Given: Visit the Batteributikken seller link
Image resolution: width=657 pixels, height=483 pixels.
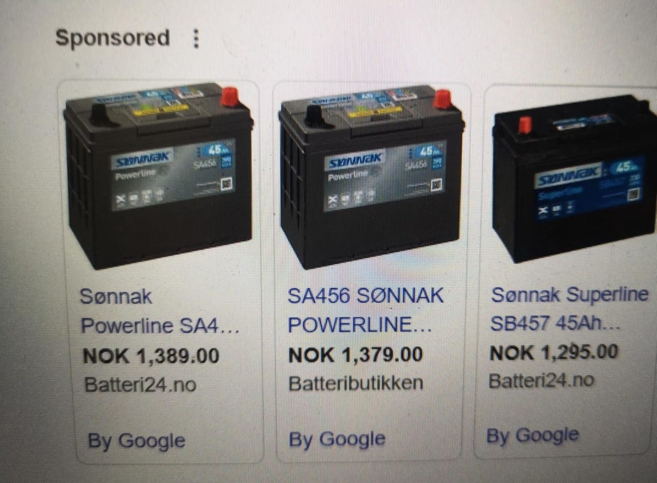Looking at the screenshot, I should click(355, 383).
